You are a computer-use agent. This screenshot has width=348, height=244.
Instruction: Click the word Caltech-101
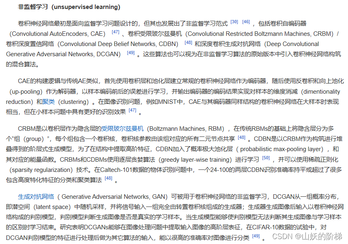click(x=116, y=170)
